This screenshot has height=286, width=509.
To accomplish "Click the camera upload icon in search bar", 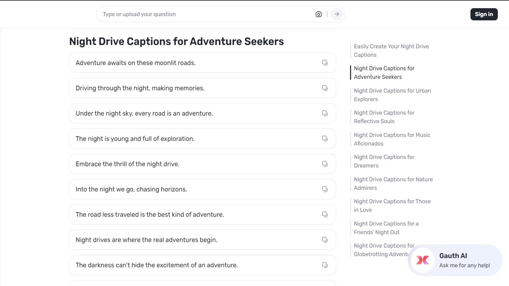I will [319, 14].
